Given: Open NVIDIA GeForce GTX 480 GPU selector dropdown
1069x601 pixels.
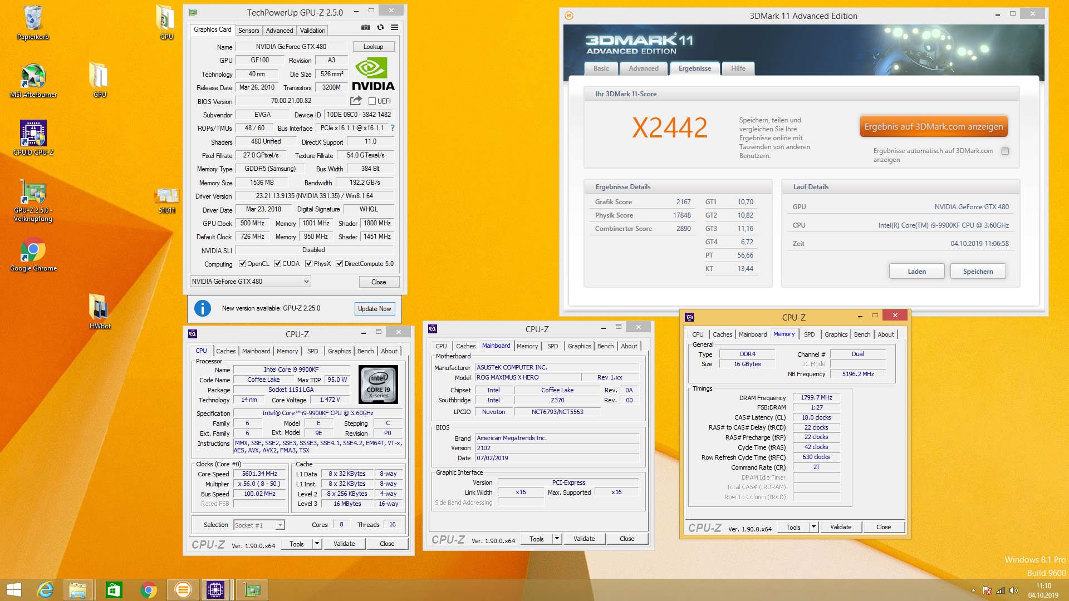Looking at the screenshot, I should [x=250, y=282].
